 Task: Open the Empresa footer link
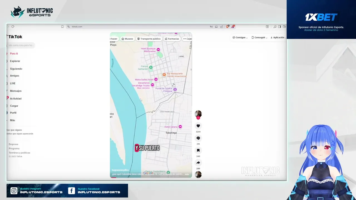click(13, 144)
